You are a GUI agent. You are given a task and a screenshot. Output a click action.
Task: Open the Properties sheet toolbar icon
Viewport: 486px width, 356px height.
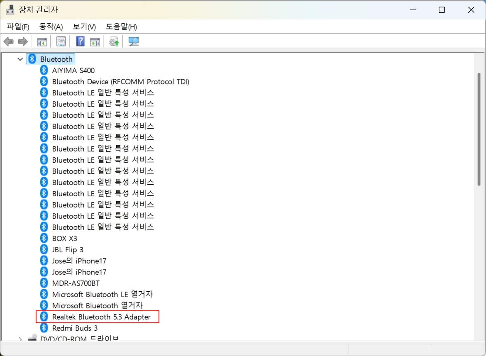tap(61, 41)
